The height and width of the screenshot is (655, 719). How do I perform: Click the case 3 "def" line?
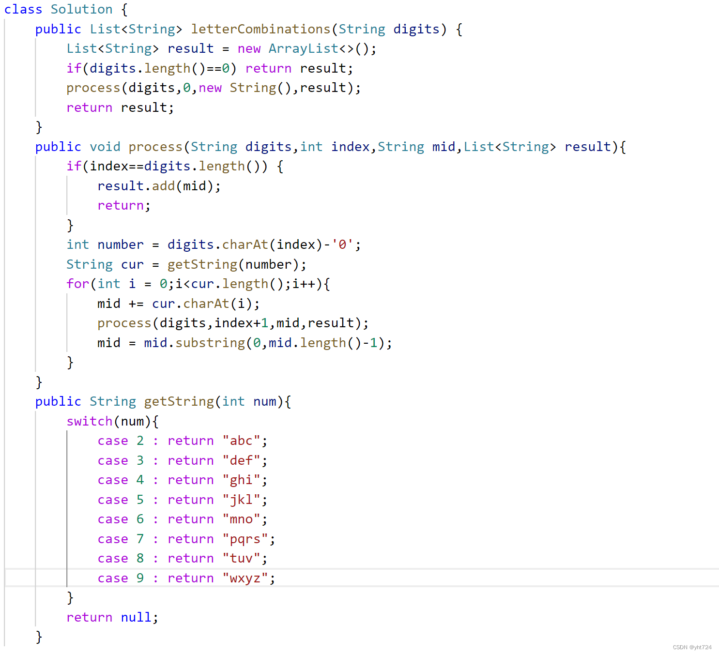point(183,460)
